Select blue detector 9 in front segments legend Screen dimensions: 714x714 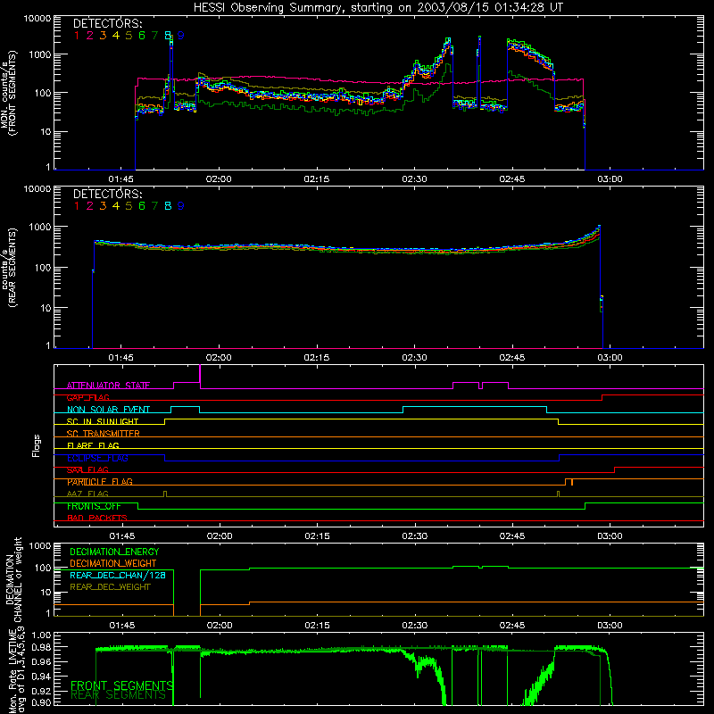[181, 36]
